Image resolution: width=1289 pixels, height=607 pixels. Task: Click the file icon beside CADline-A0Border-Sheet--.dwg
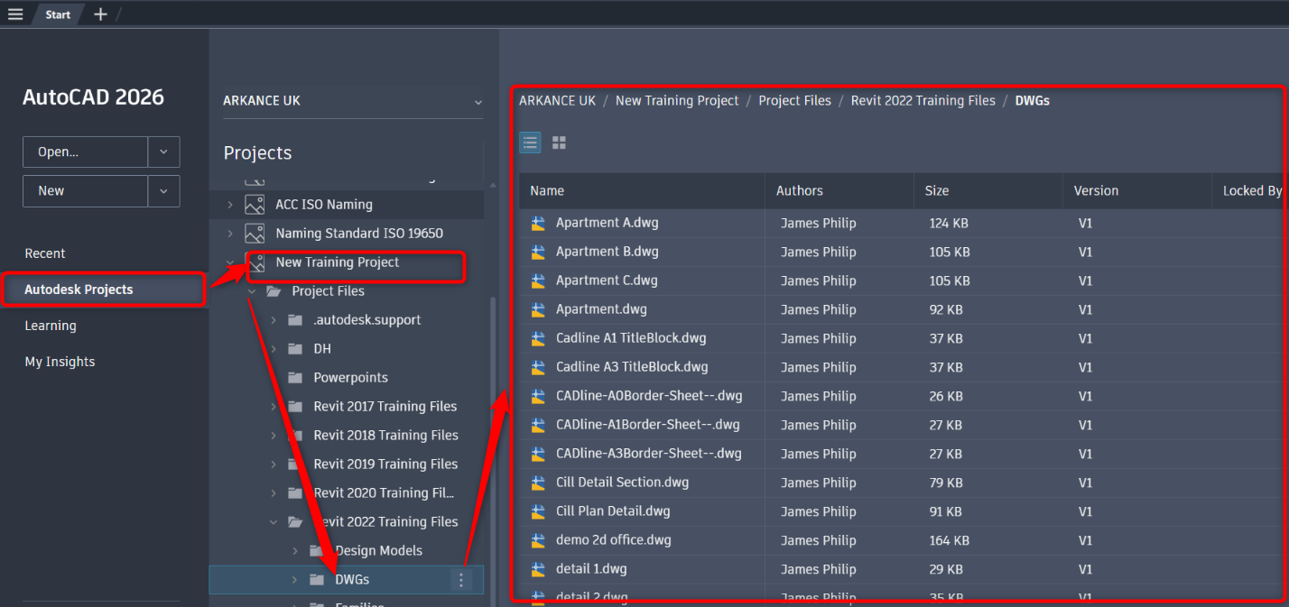tap(539, 396)
